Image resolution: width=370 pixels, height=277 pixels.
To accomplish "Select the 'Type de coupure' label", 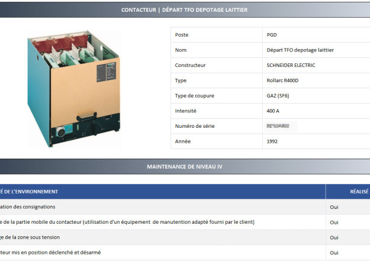I will tap(194, 96).
